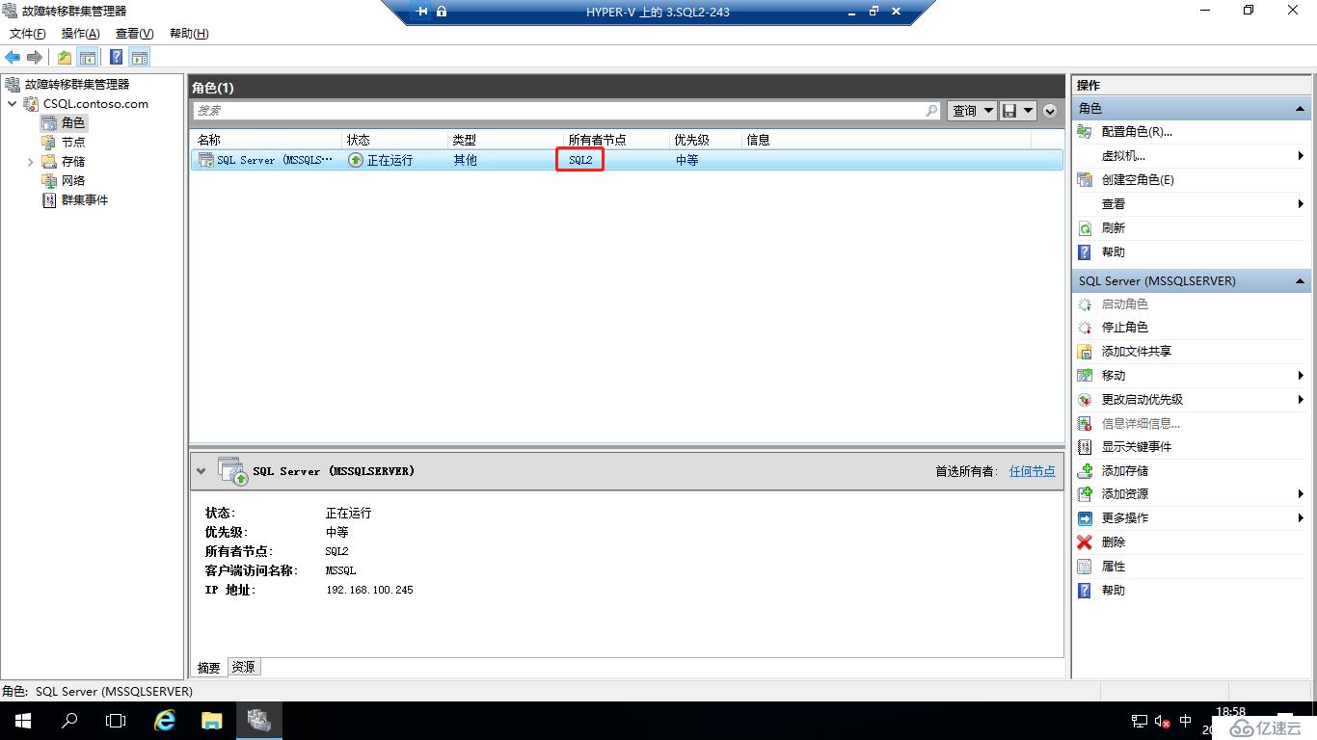Click 帮助 under the 角色 actions section
The height and width of the screenshot is (740, 1317).
coord(1114,252)
